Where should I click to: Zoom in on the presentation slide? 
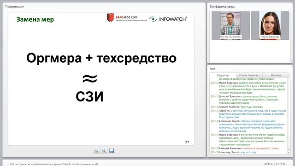coord(96,151)
